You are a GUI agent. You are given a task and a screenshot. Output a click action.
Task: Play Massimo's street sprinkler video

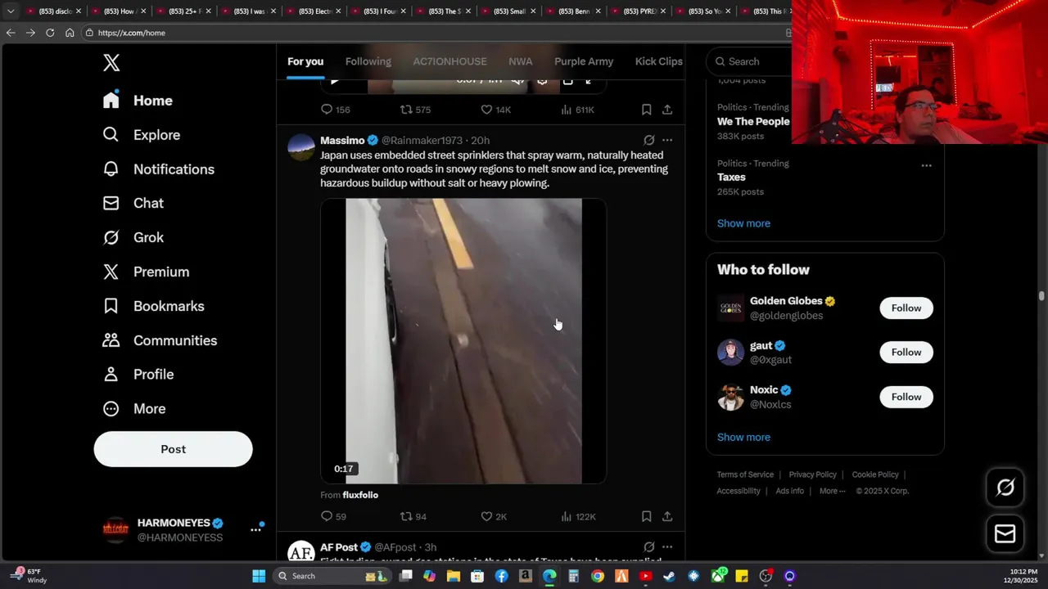pos(463,341)
